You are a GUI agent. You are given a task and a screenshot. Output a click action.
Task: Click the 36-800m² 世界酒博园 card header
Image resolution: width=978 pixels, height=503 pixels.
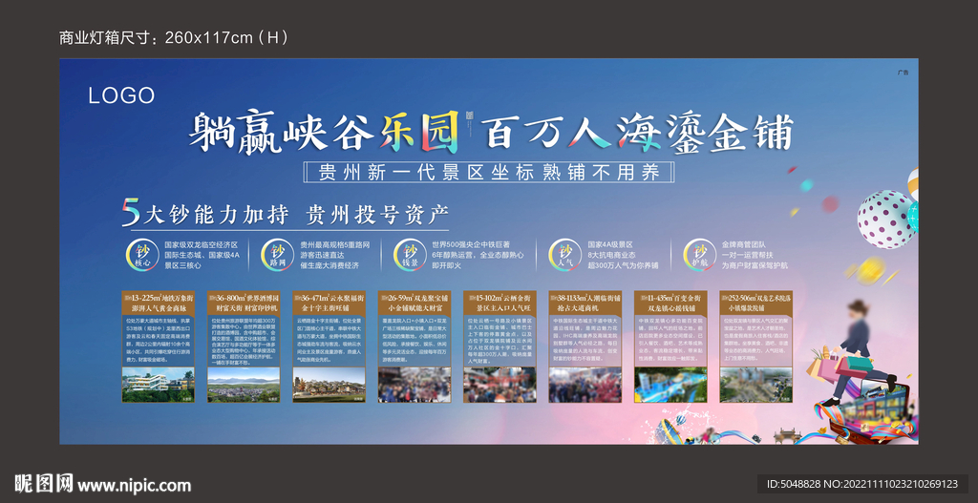(244, 303)
